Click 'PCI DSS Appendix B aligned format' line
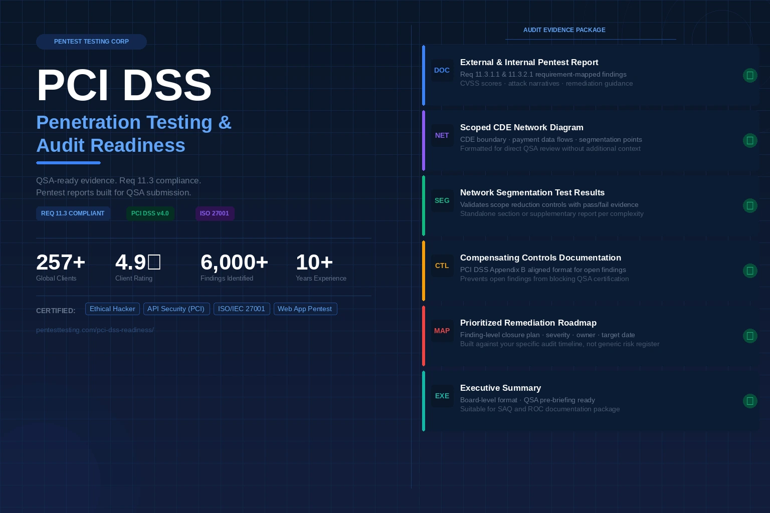 [x=543, y=270]
